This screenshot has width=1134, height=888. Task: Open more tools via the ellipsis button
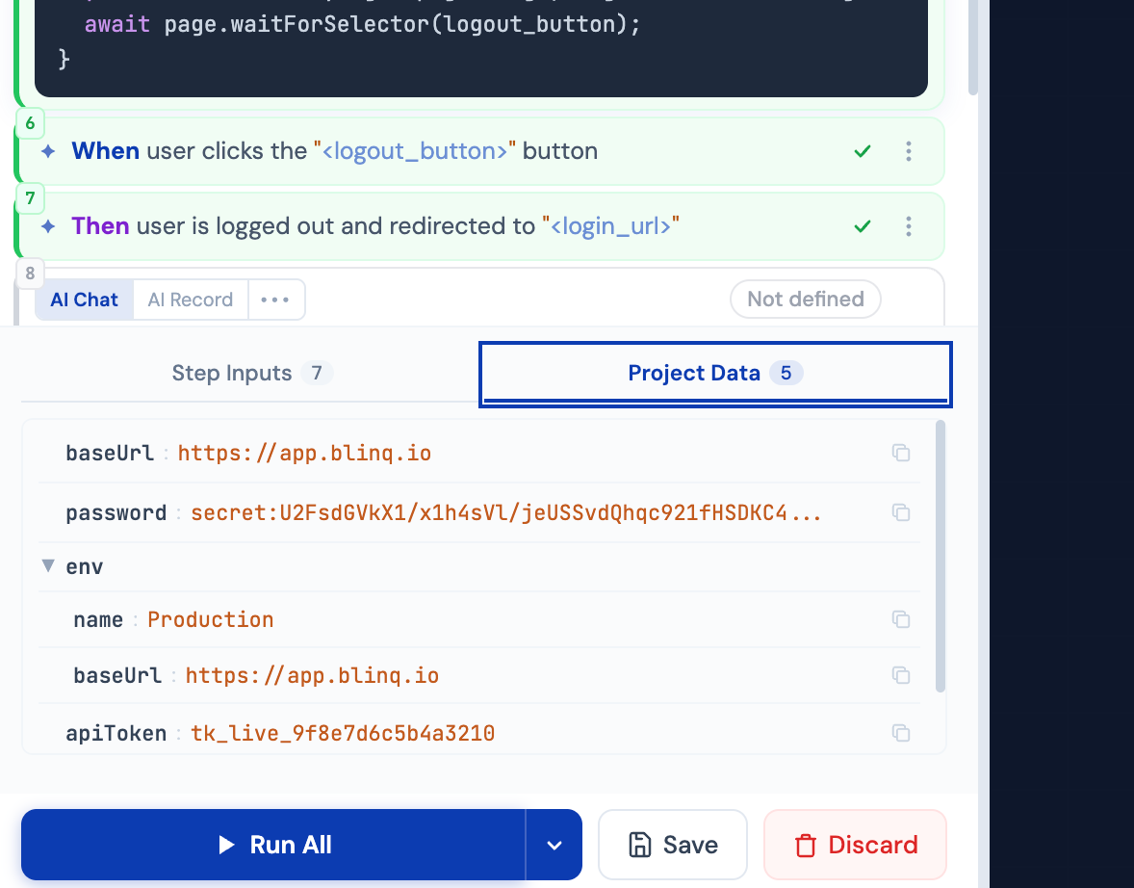(x=276, y=300)
